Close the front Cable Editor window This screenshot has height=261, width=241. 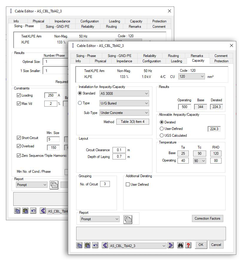[x=232, y=45]
